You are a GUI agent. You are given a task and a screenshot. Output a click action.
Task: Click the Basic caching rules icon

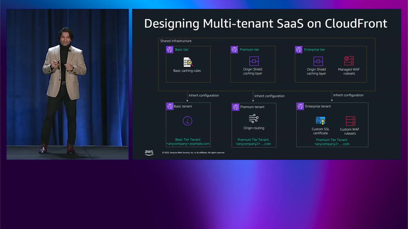click(188, 62)
